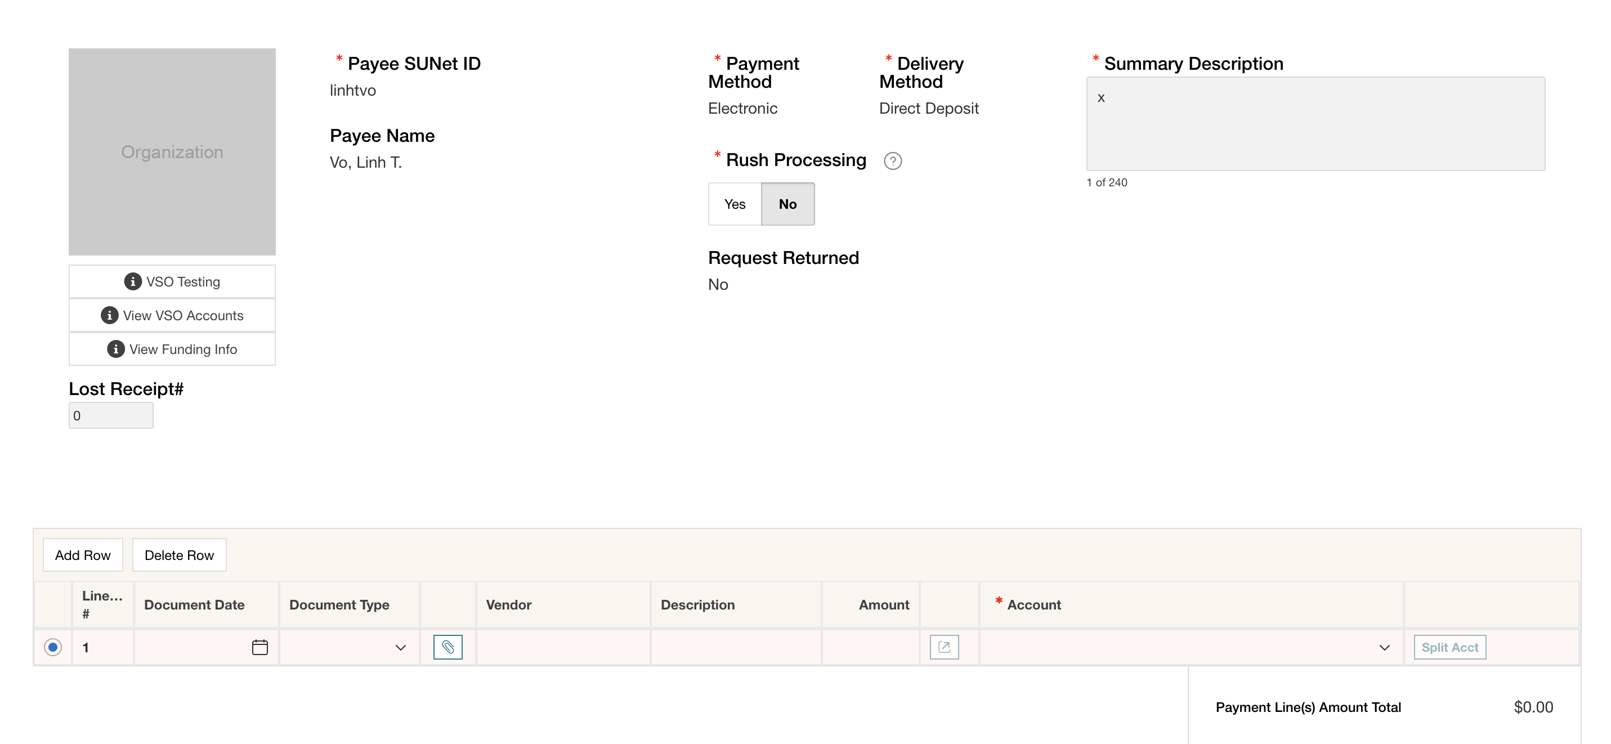Image resolution: width=1611 pixels, height=744 pixels.
Task: Click the Add Row button
Action: (83, 555)
